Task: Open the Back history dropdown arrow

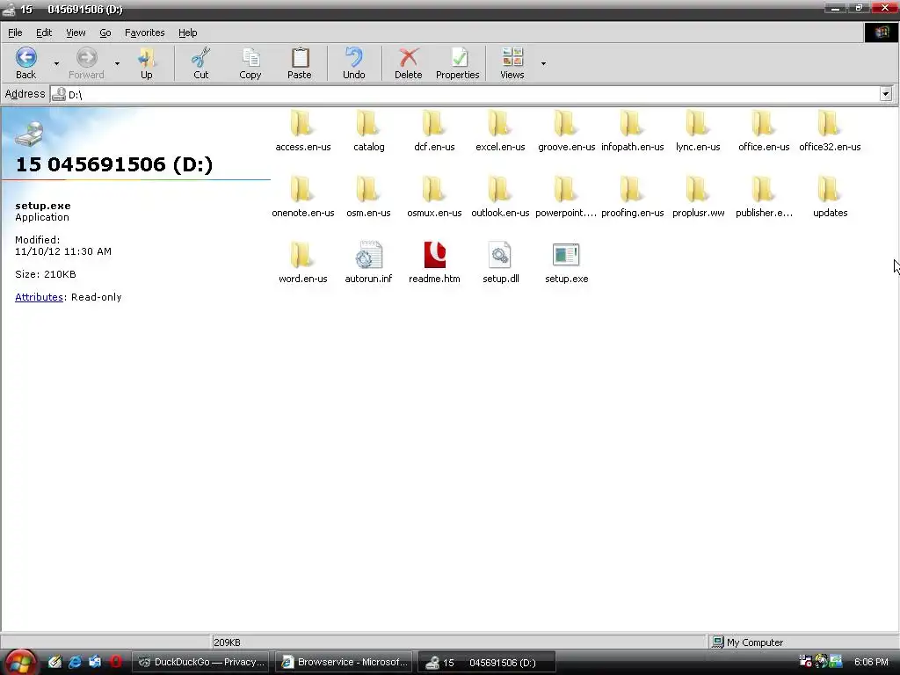Action: click(x=56, y=63)
